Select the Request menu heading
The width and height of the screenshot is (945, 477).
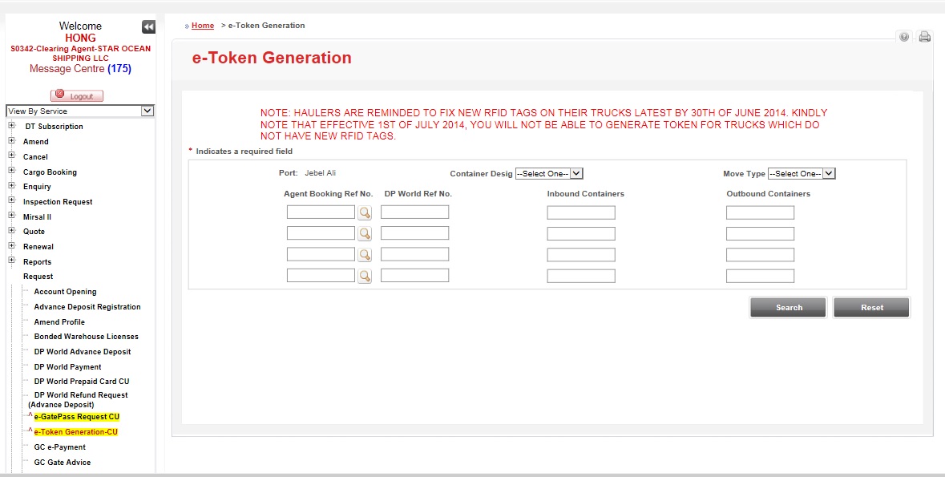click(x=38, y=277)
